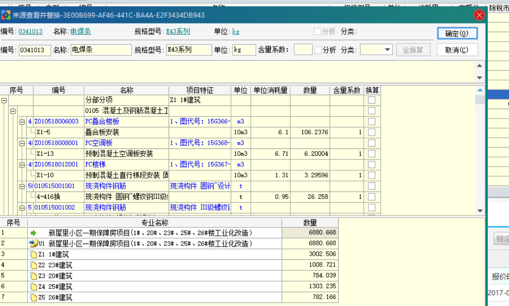The image size is (509, 306).
Task: Click the 规格型号 input field with E43系列
Action: coord(189,50)
